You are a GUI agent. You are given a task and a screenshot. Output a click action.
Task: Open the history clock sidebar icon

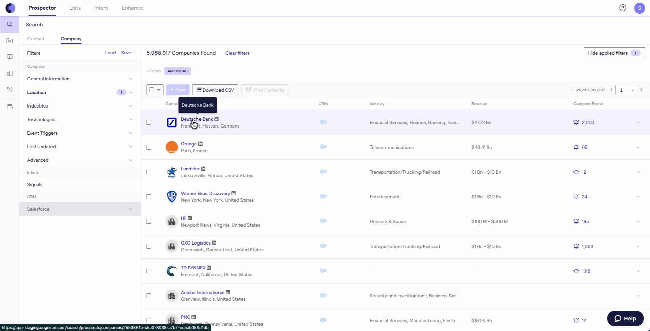tap(9, 90)
